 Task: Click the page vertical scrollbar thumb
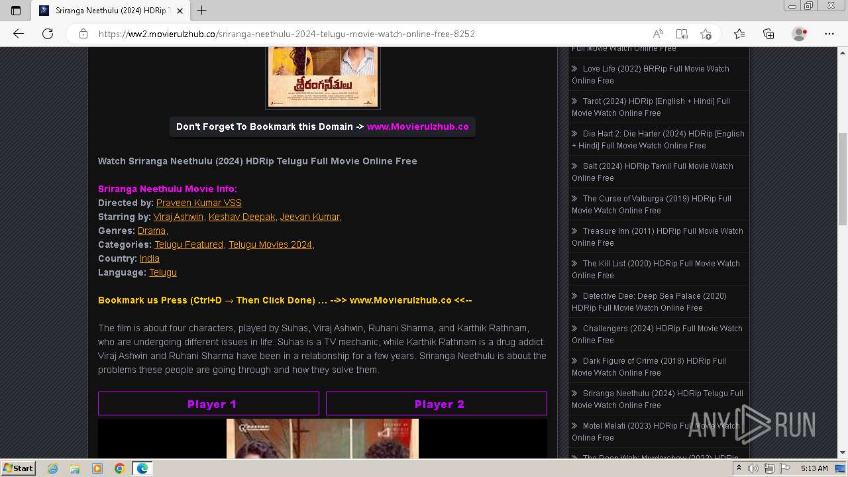tap(842, 179)
